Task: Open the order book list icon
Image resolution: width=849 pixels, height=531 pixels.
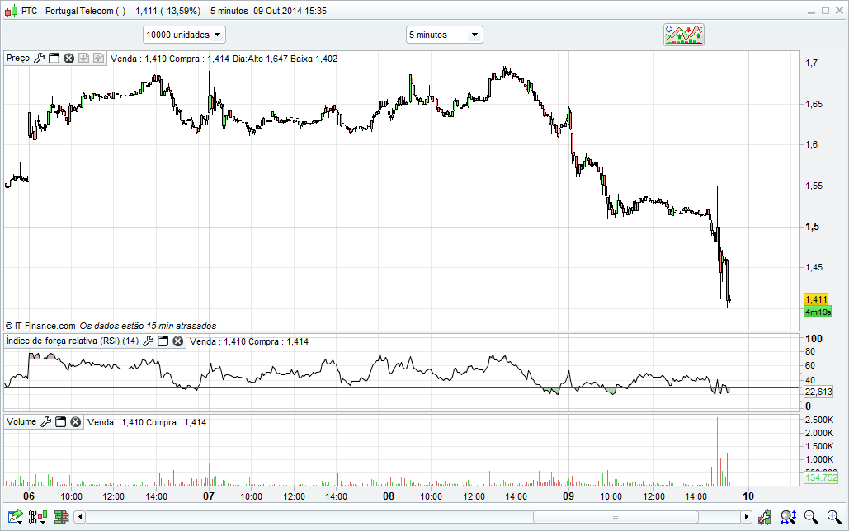Action: pyautogui.click(x=61, y=517)
